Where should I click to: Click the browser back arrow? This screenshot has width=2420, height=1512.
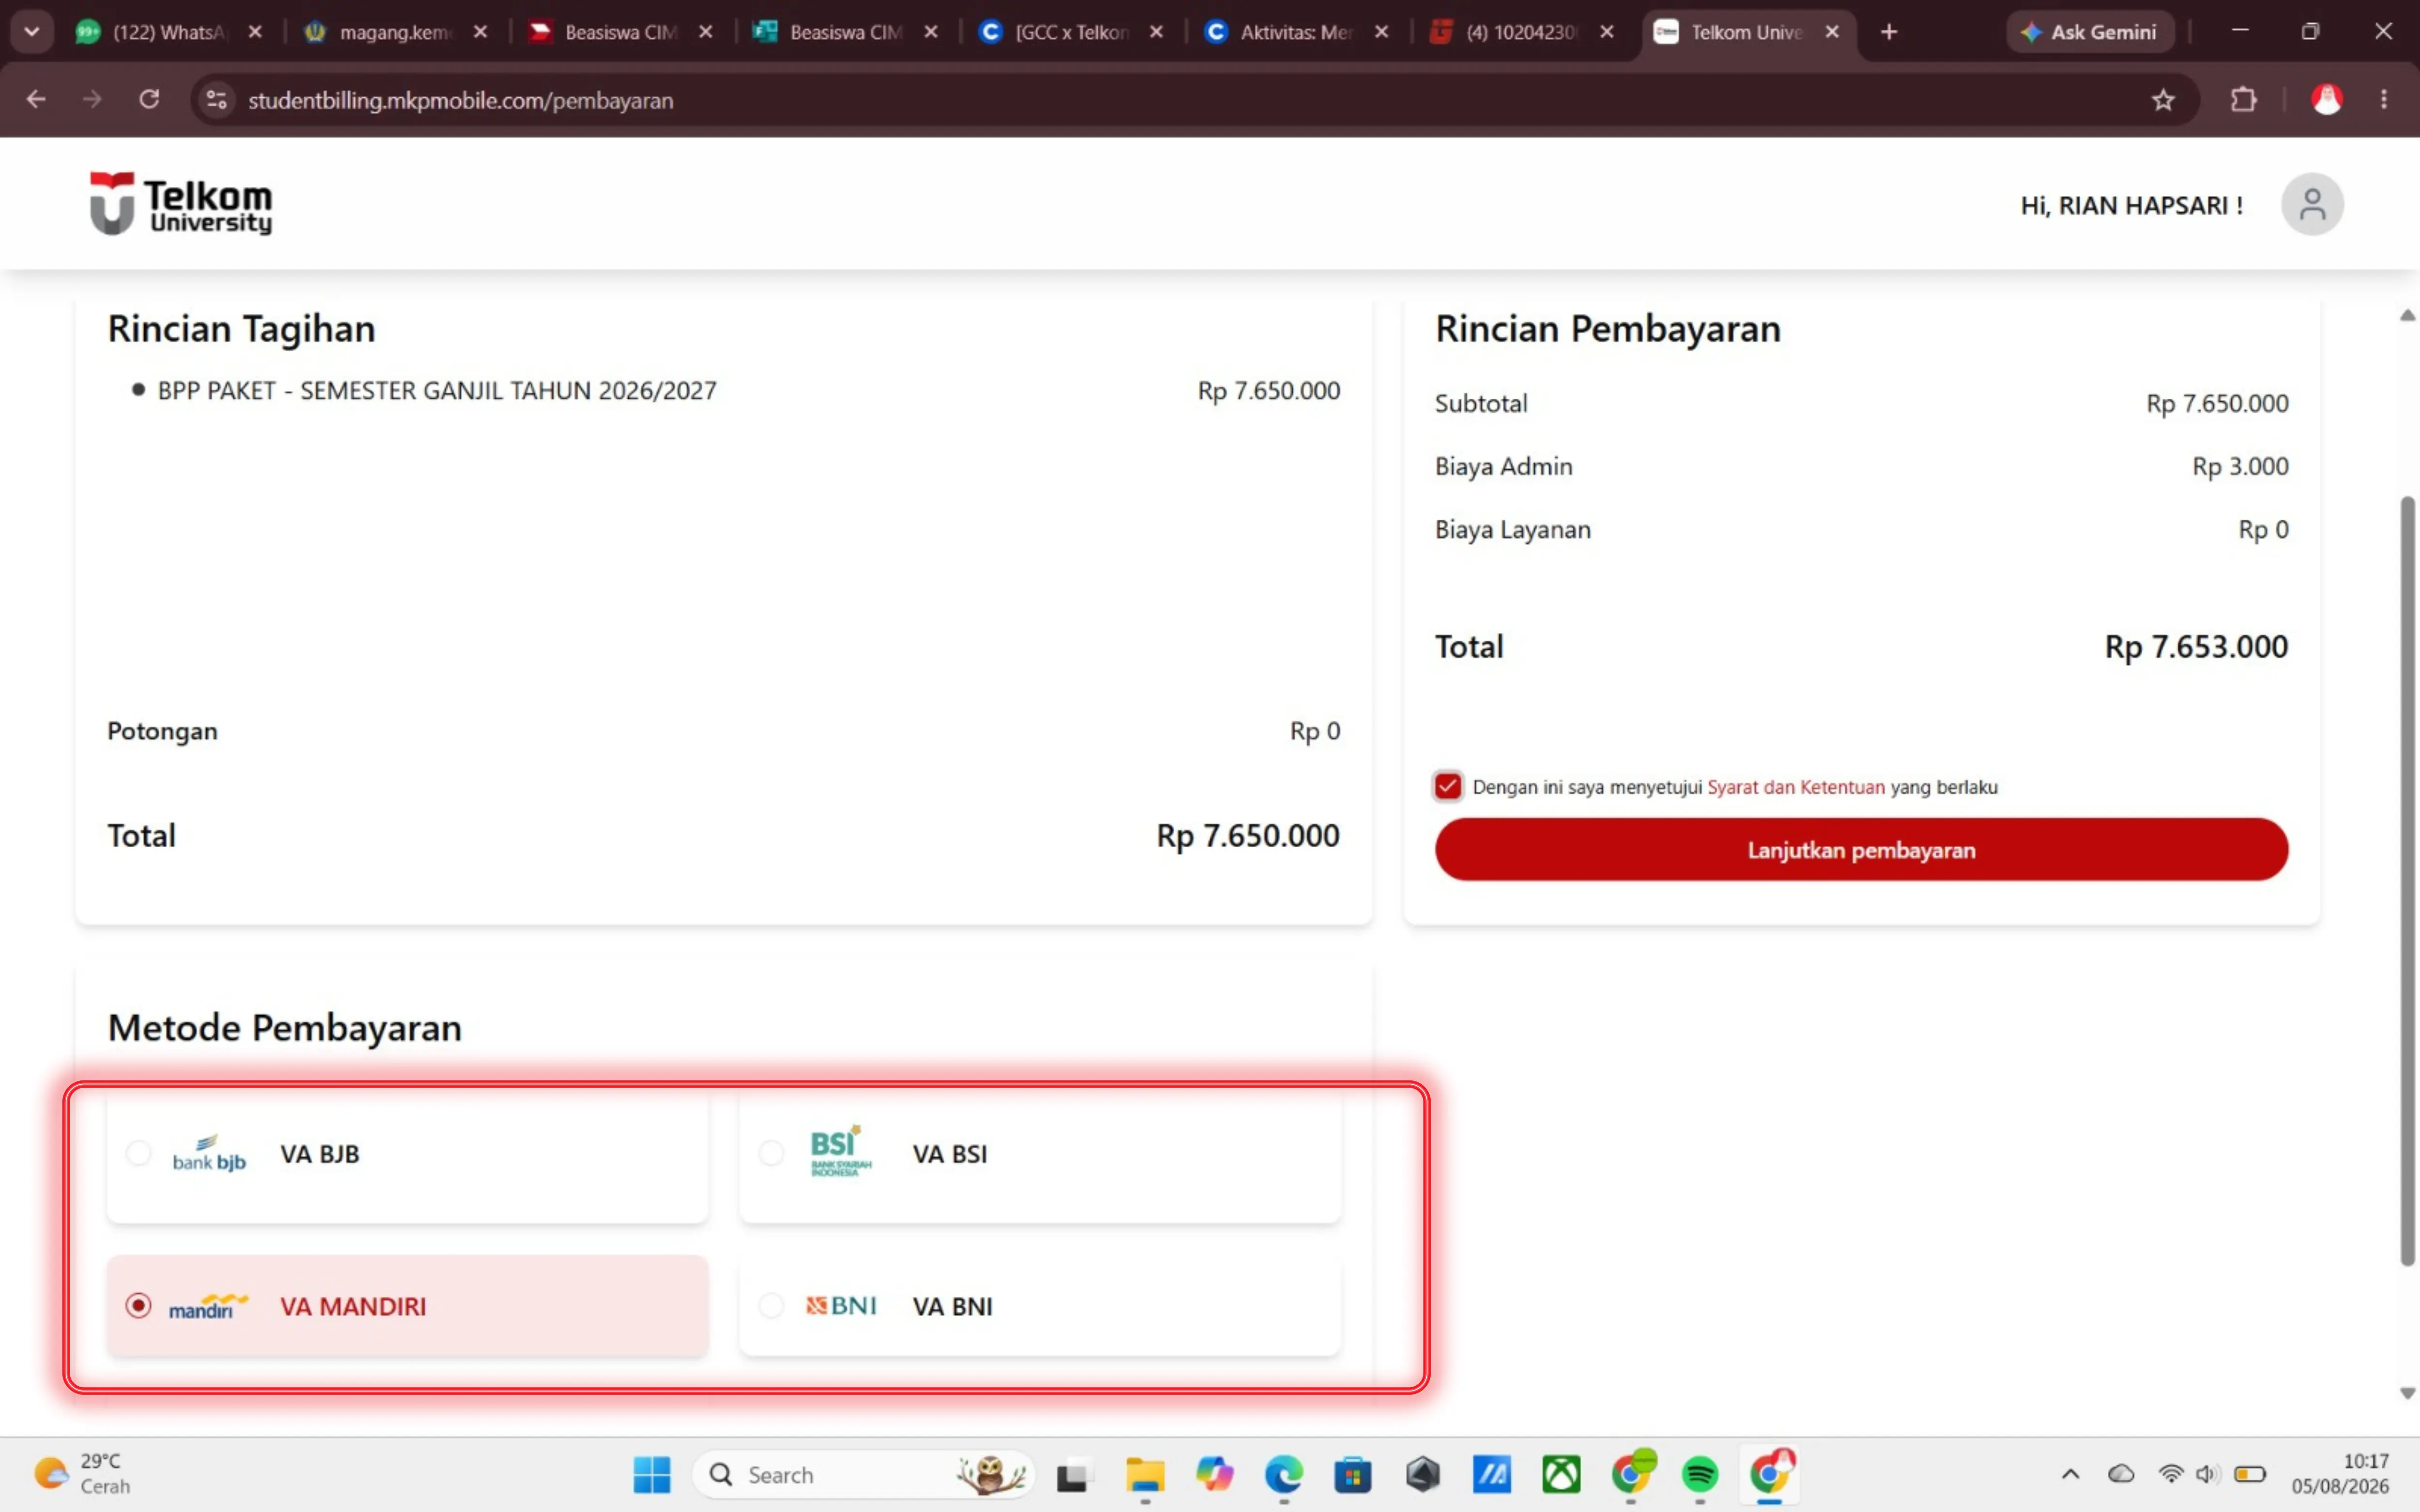(x=36, y=100)
